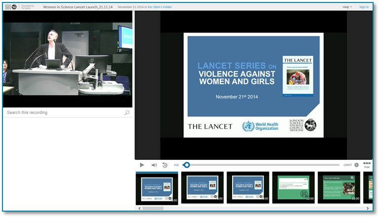Screen dimensions: 380x218
Task: Select the first slide thumbnail (currently highlighted)
Action: pyautogui.click(x=157, y=188)
